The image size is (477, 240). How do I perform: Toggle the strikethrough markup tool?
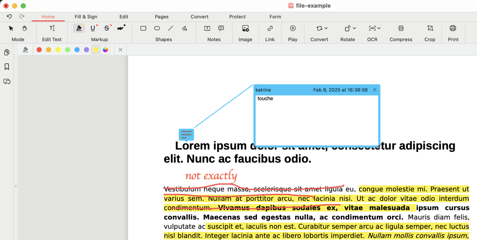click(107, 28)
